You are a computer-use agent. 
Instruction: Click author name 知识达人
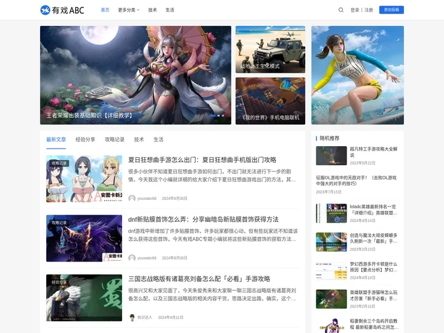coord(145,318)
